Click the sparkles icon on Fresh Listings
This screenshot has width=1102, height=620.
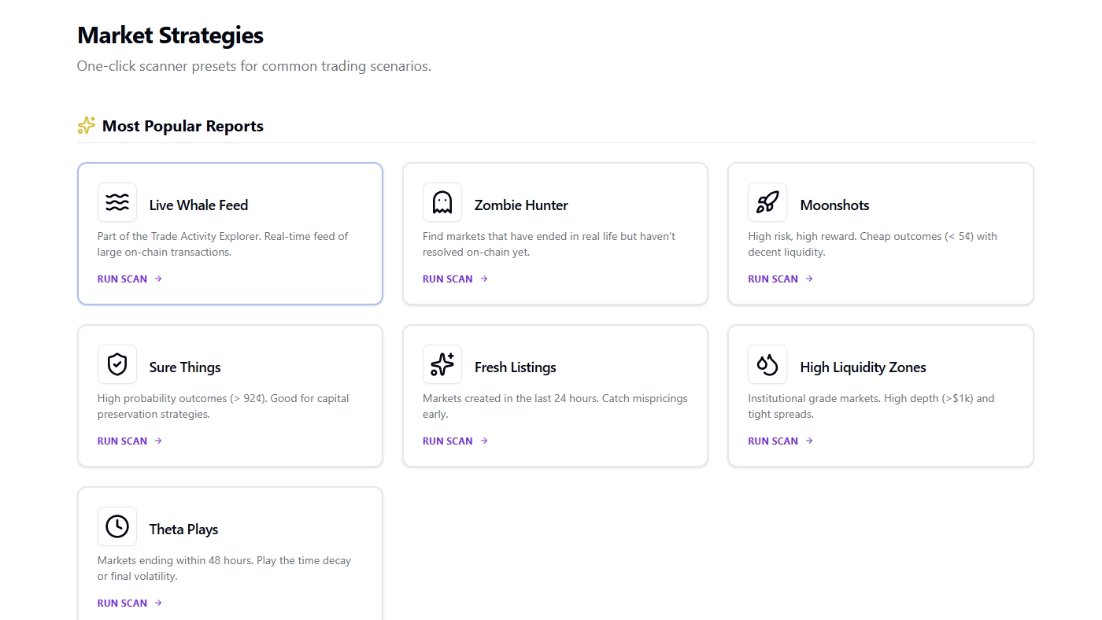pyautogui.click(x=442, y=365)
